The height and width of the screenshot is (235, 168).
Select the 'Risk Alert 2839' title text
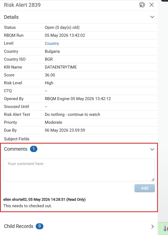pos(22,5)
